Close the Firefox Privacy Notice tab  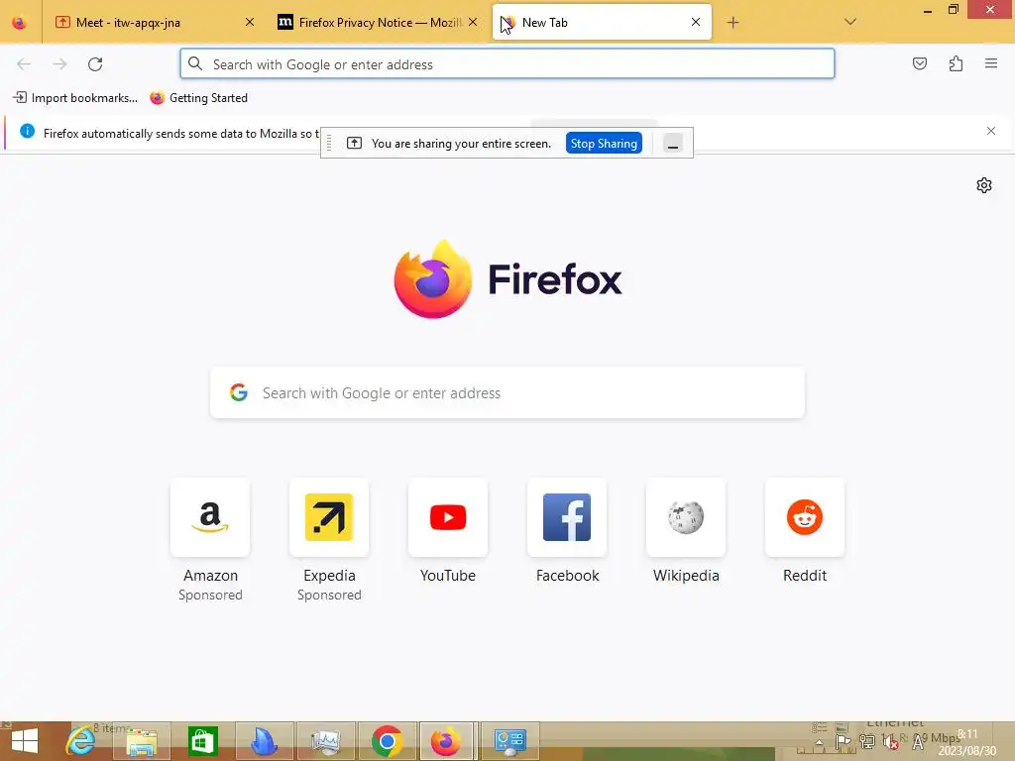point(473,22)
